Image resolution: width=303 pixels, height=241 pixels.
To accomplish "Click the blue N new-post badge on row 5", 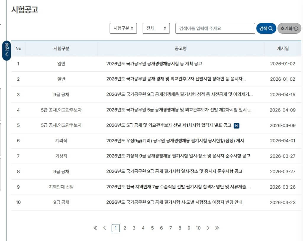I will tap(236, 125).
